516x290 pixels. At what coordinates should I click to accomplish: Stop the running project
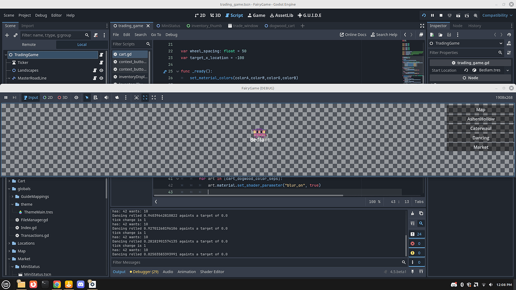pyautogui.click(x=441, y=16)
